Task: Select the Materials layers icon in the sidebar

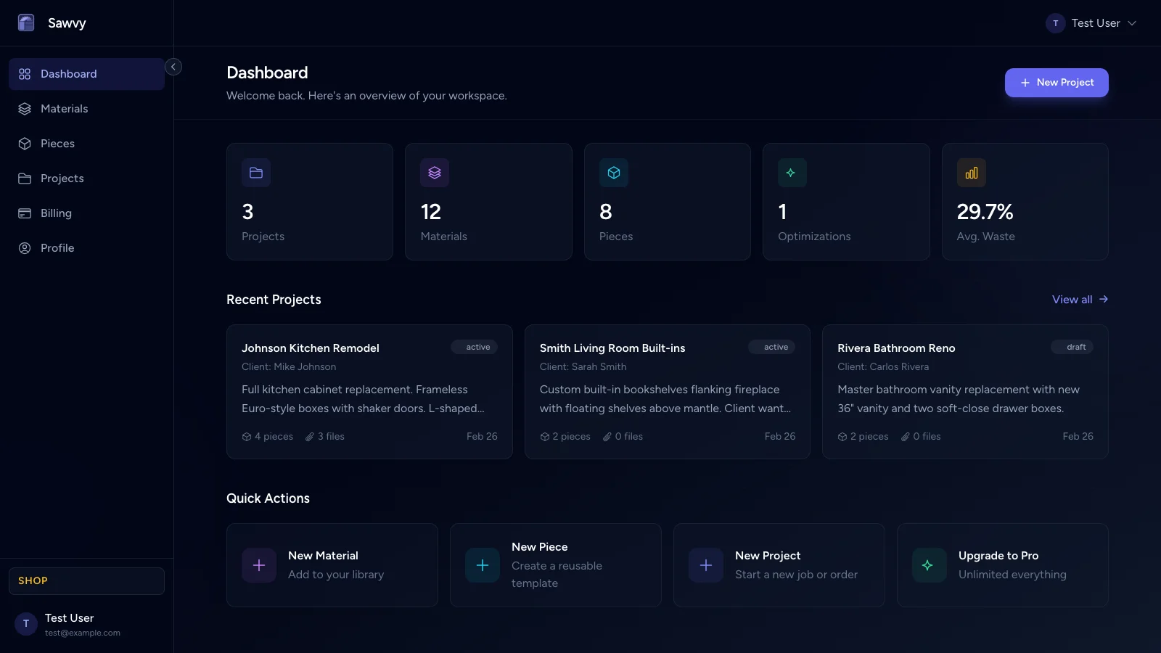Action: coord(25,108)
